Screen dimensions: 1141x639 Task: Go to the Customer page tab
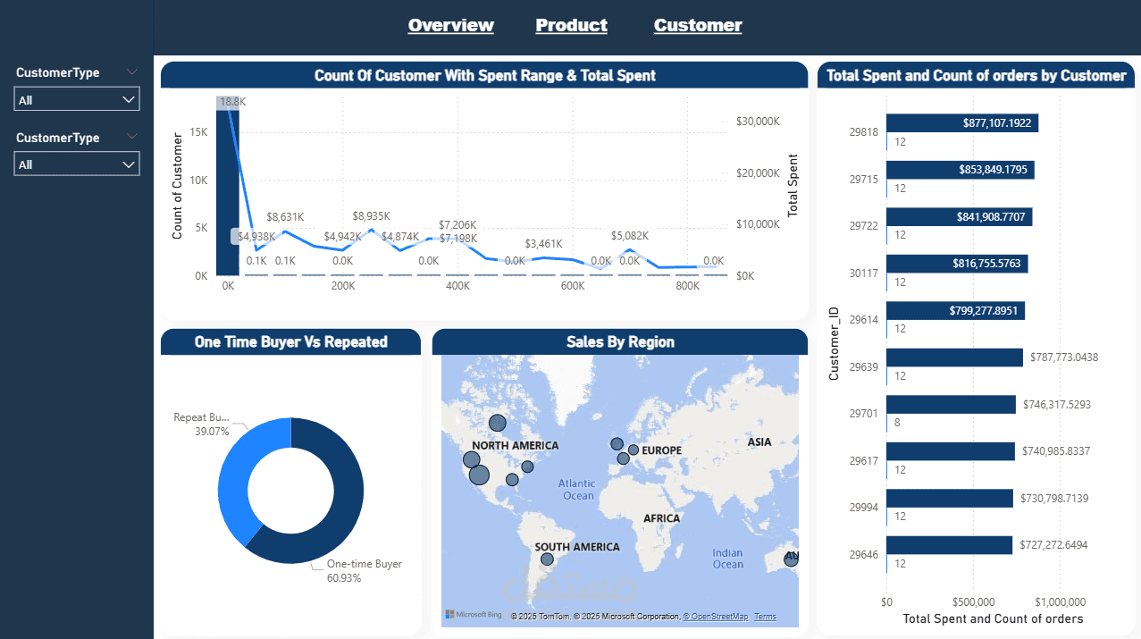(x=698, y=25)
